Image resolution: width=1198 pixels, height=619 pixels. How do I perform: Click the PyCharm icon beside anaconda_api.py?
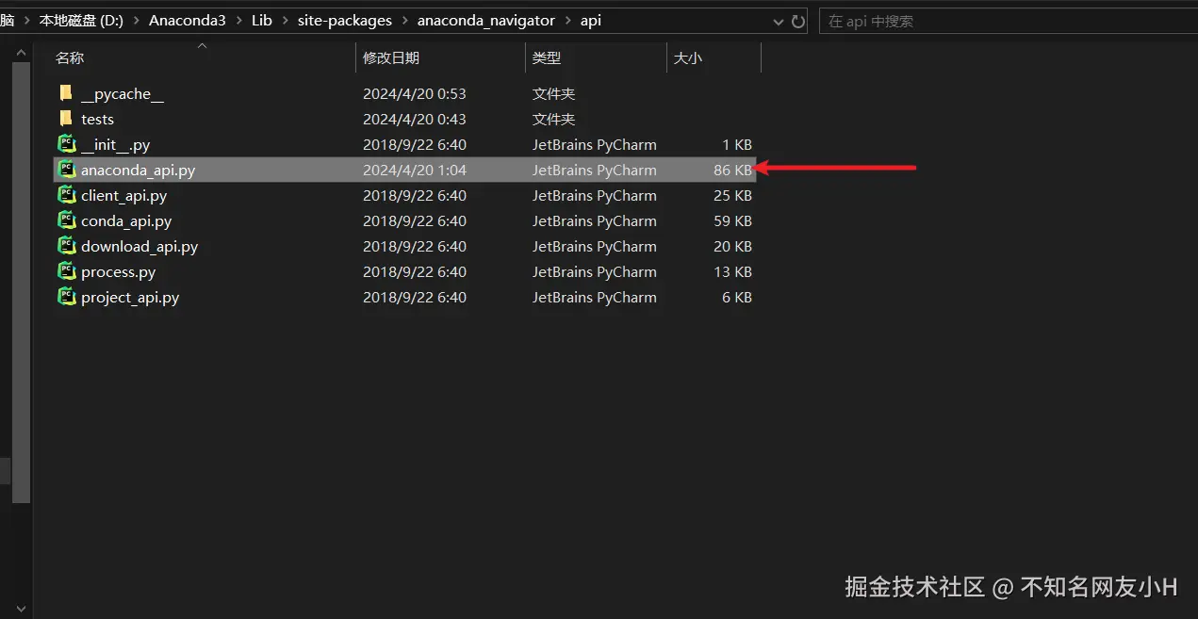66,170
